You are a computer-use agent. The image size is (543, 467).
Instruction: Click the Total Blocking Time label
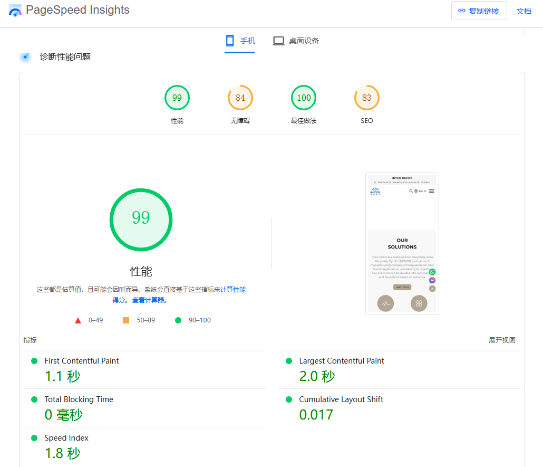79,399
